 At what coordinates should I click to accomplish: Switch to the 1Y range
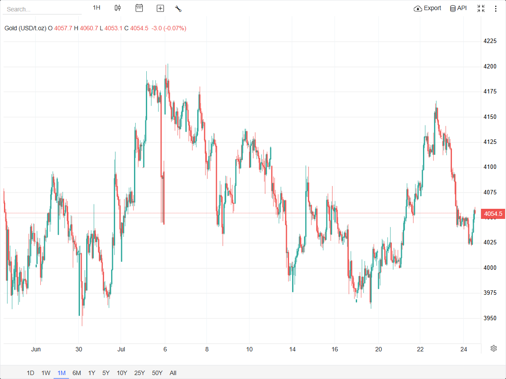pos(92,373)
